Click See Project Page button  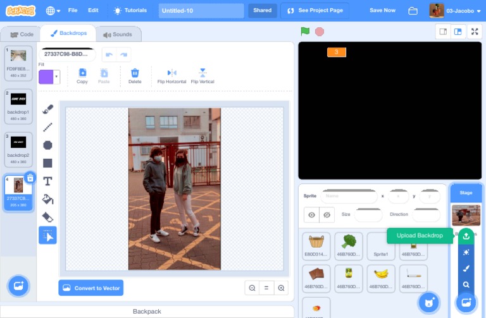[315, 11]
